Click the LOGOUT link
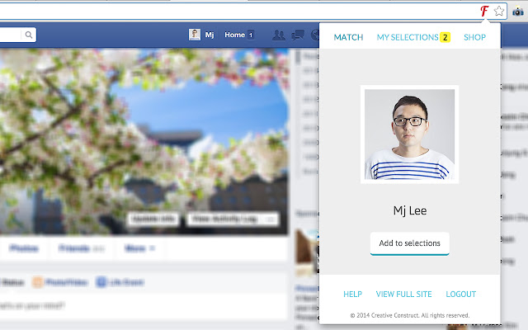 pos(461,294)
